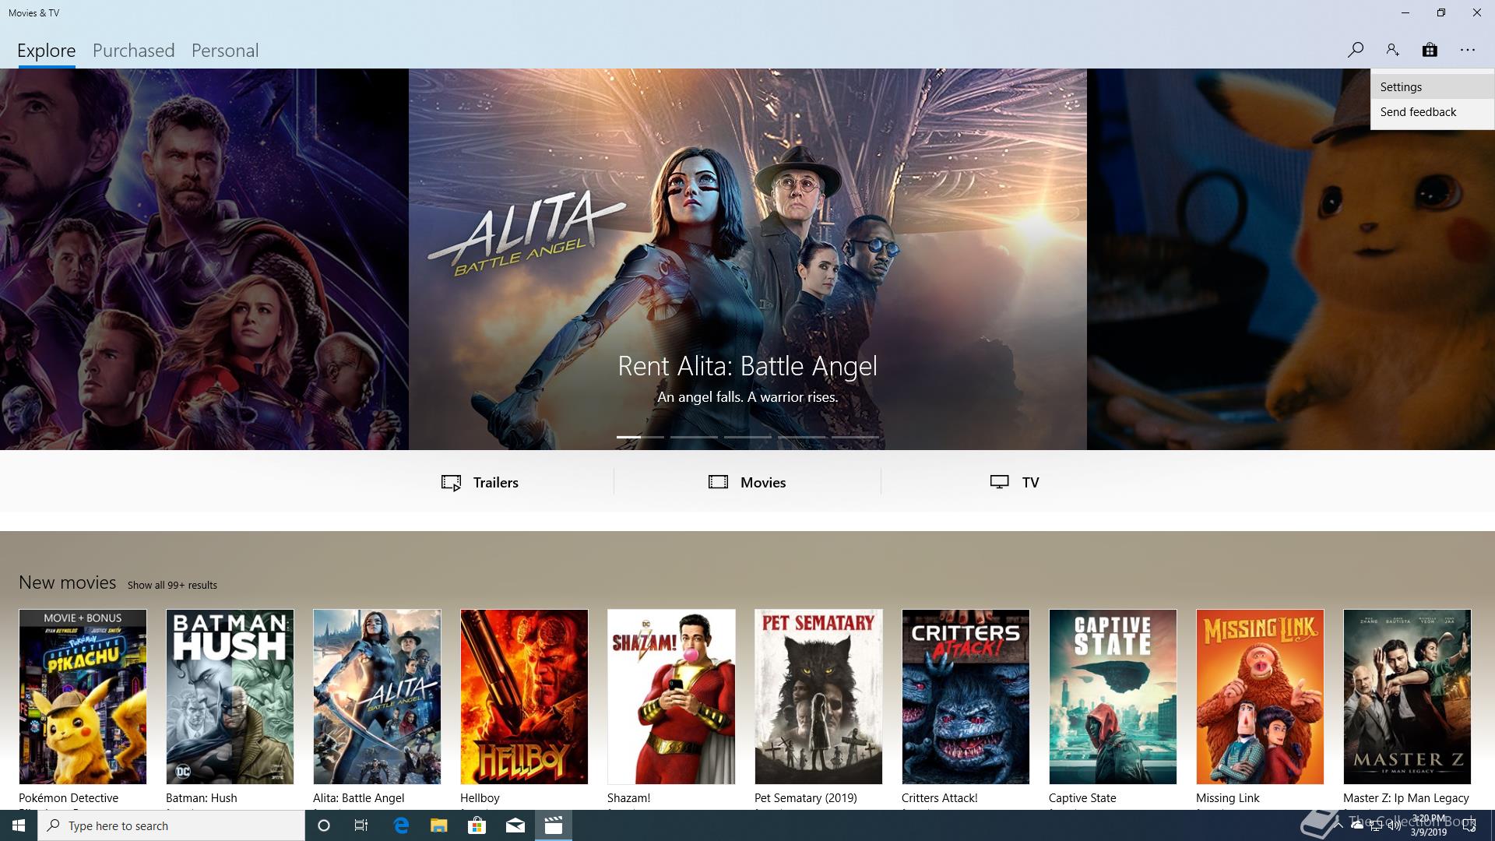This screenshot has height=841, width=1495.
Task: Click 'Missing Link' title text
Action: 1228,798
